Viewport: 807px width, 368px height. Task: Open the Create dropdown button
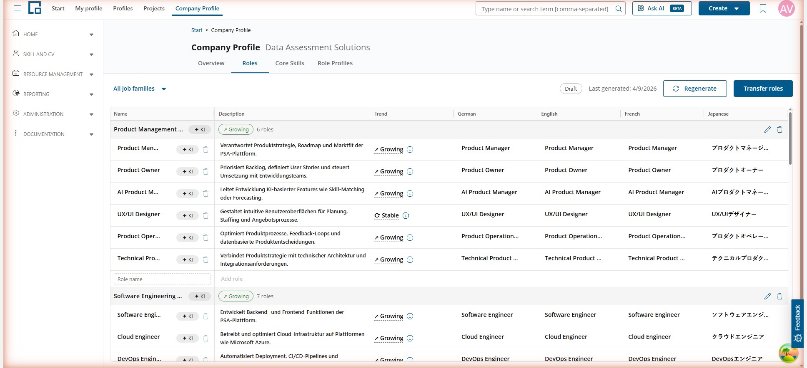tap(724, 8)
